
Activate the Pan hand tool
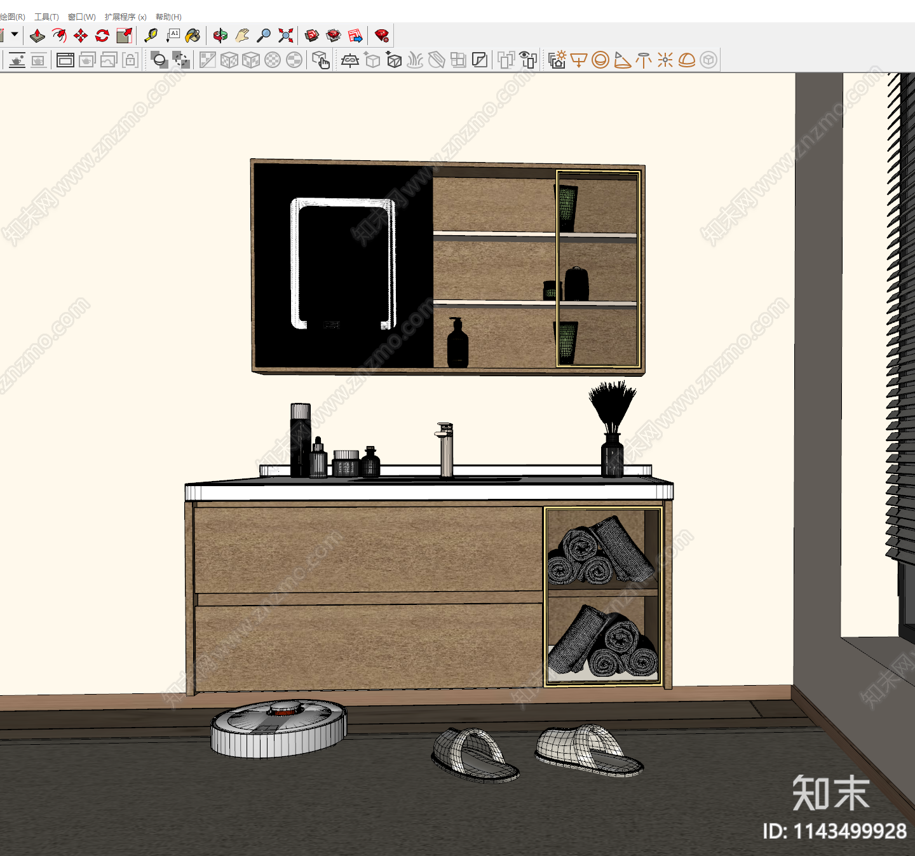[x=242, y=36]
